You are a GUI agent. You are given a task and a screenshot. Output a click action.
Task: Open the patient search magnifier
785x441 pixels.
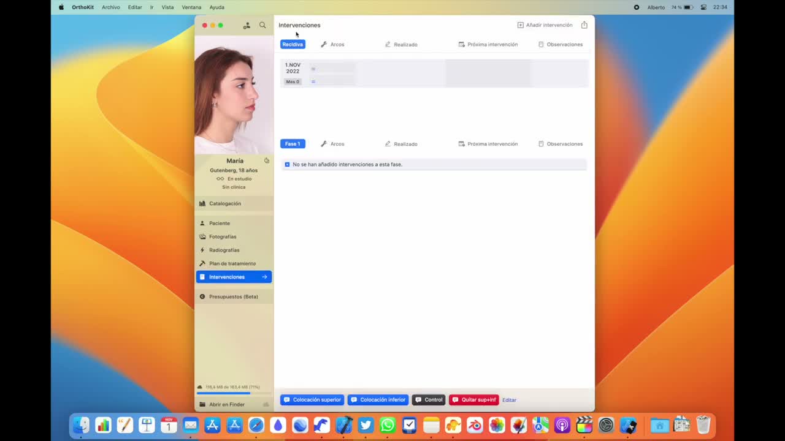click(262, 25)
